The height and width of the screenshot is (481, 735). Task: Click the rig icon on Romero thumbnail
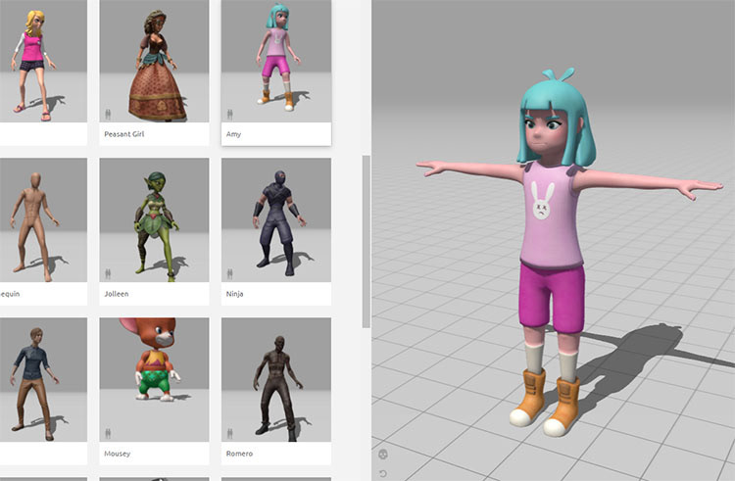tap(229, 433)
